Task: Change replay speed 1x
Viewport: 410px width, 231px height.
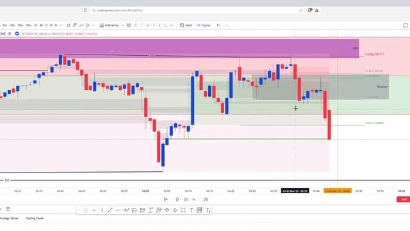Action: [x=194, y=200]
